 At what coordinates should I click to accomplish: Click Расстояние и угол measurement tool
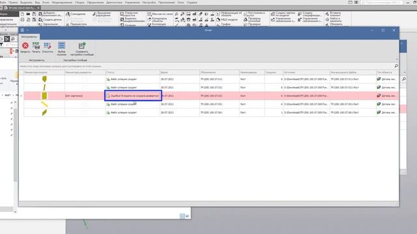255,14
